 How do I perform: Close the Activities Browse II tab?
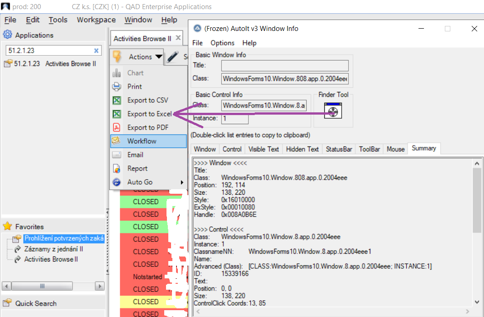tap(178, 38)
